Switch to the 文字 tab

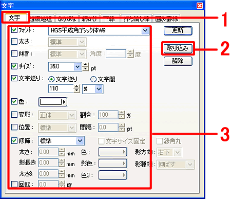[15, 17]
